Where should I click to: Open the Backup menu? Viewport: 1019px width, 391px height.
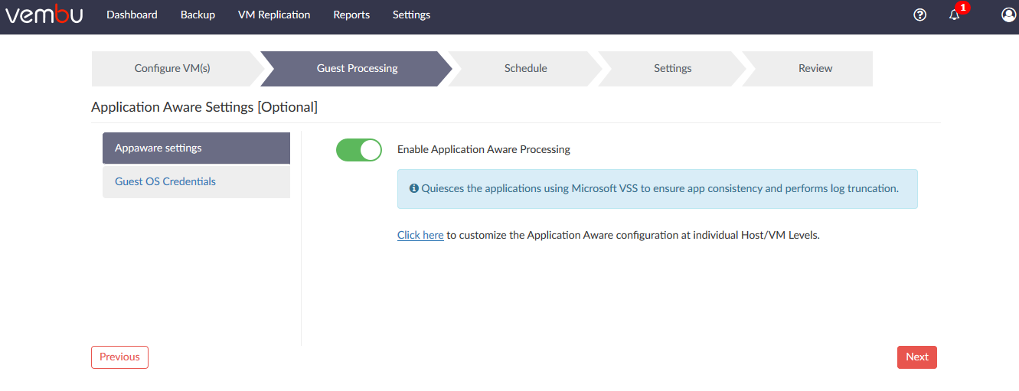(198, 15)
